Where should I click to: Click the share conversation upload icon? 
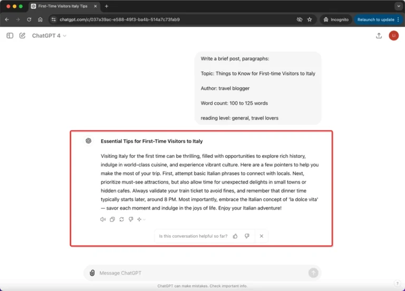click(379, 36)
